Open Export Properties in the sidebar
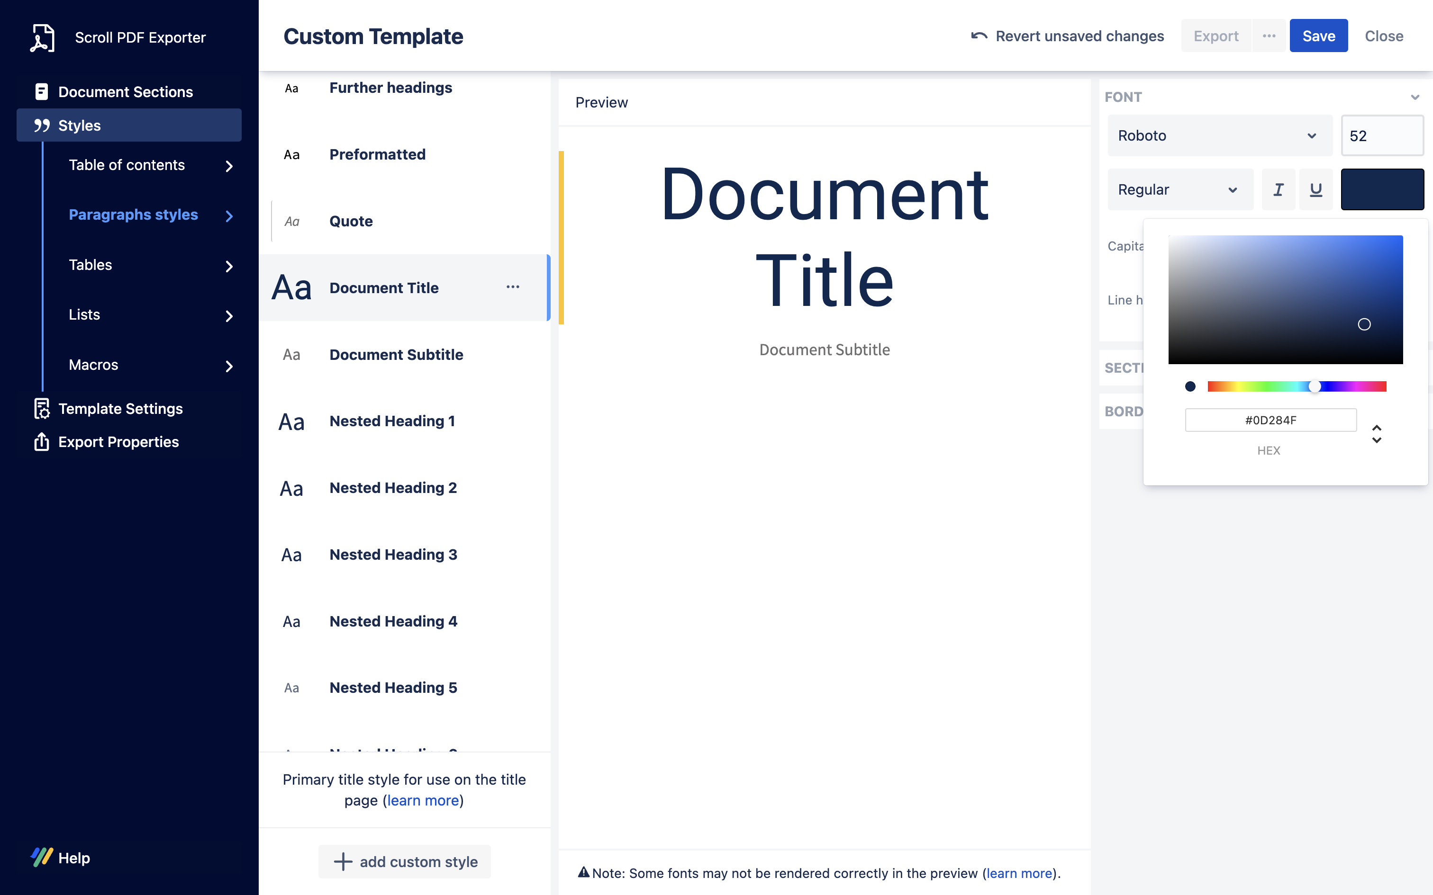Viewport: 1433px width, 895px height. click(118, 441)
